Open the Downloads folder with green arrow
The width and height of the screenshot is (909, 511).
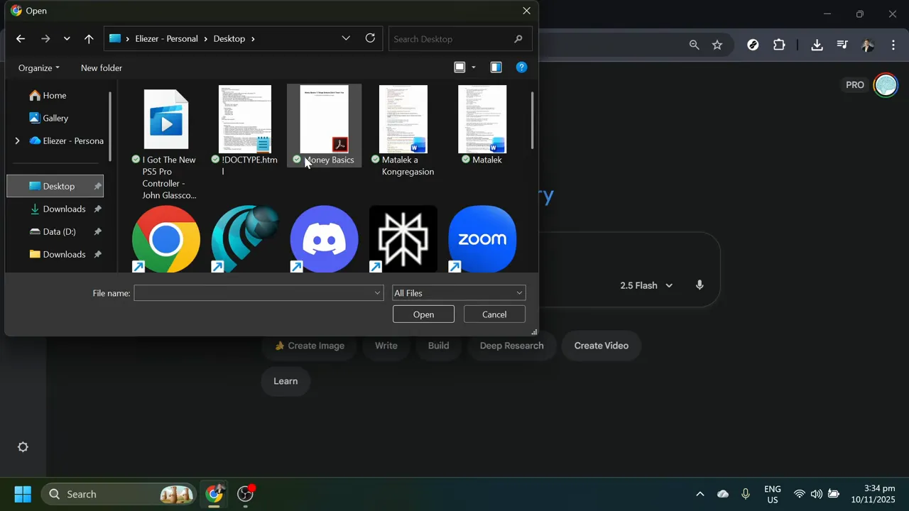(x=57, y=209)
